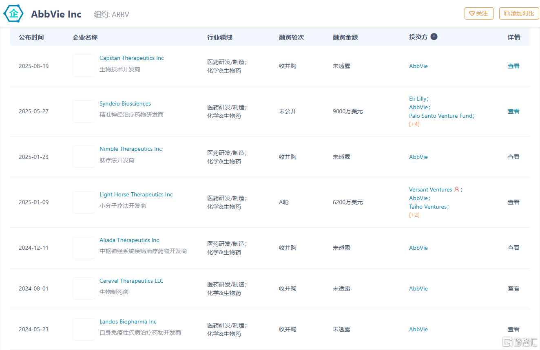Click the Syndeio Biosciences logo thumbnail
The height and width of the screenshot is (350, 540).
point(84,111)
